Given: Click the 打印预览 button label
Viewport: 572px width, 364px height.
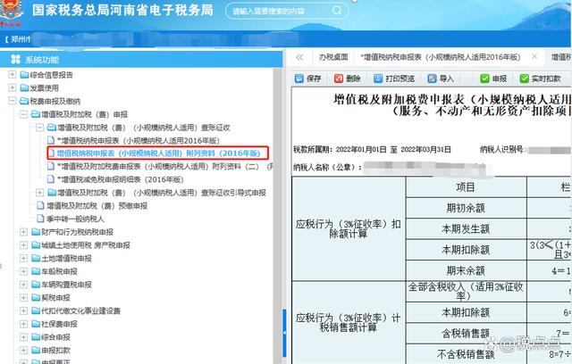Looking at the screenshot, I should [400, 79].
